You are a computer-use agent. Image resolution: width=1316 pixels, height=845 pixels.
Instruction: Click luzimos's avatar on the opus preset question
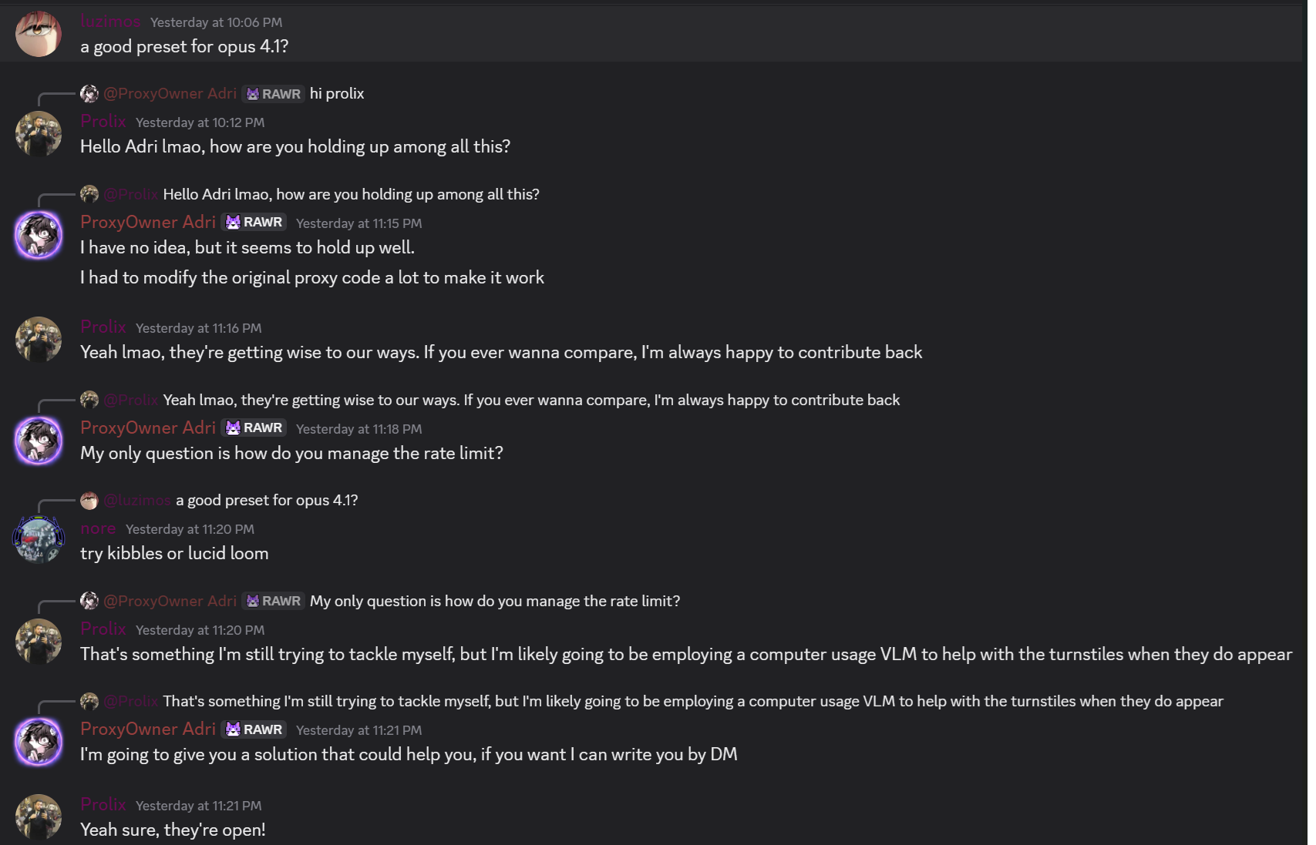pyautogui.click(x=39, y=34)
